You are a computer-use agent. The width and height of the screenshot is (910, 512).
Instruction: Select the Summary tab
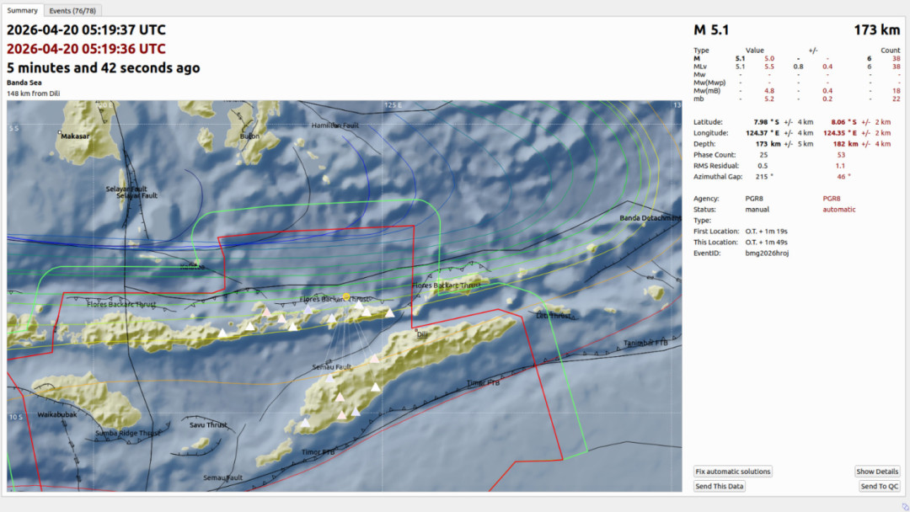(x=22, y=11)
